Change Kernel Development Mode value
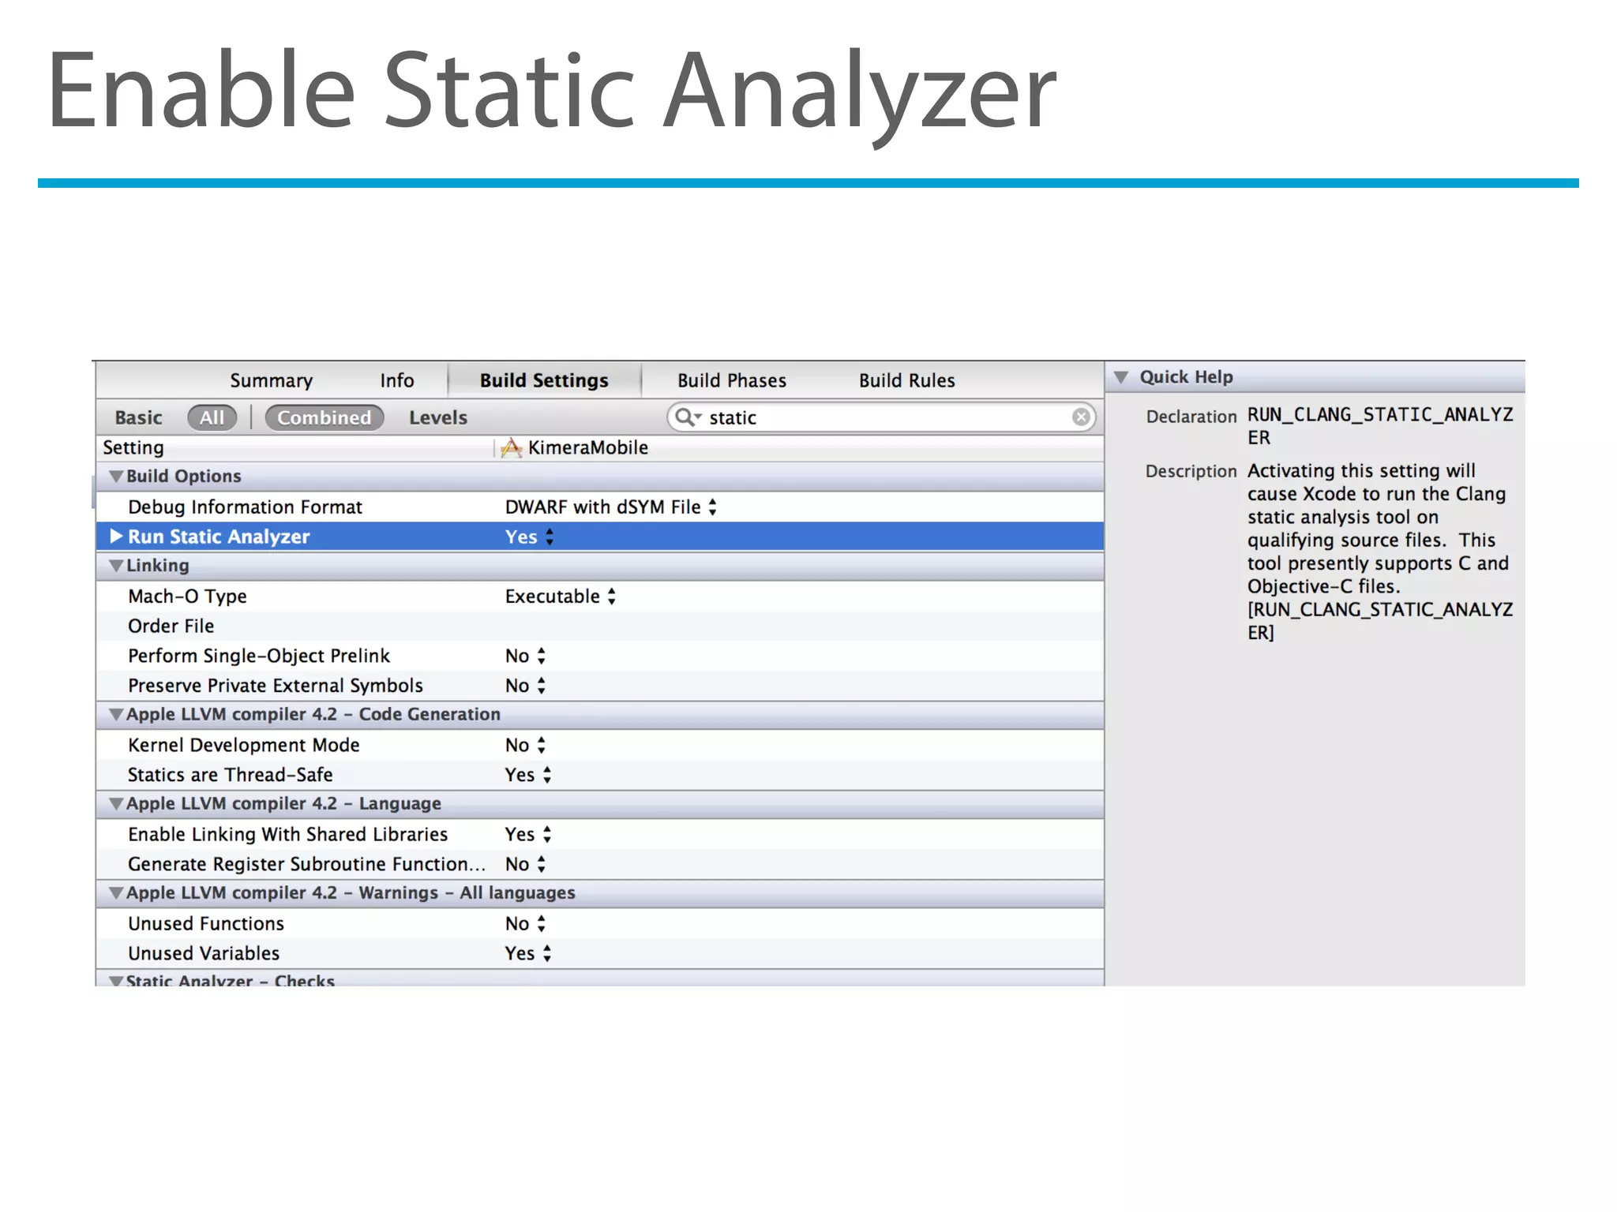 [x=525, y=745]
